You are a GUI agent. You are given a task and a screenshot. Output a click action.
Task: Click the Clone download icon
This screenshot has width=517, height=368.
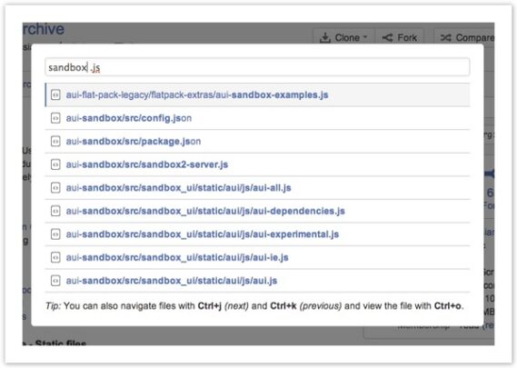pos(324,37)
